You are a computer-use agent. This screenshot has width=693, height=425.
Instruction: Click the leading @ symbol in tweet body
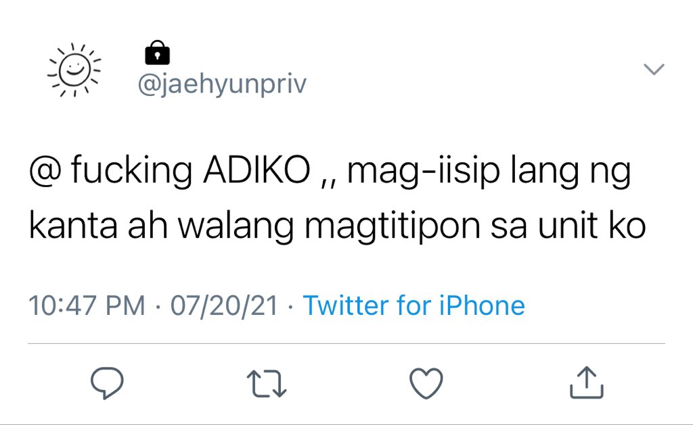click(x=44, y=171)
